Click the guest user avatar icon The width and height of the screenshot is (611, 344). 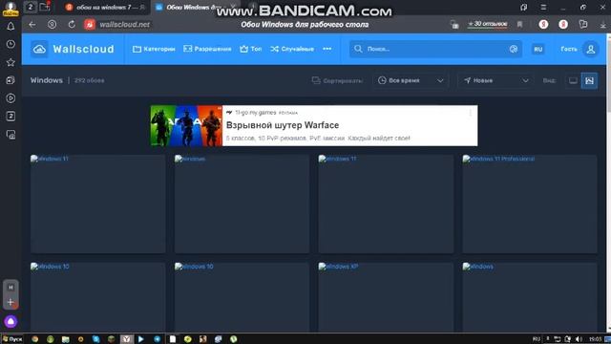pyautogui.click(x=591, y=49)
